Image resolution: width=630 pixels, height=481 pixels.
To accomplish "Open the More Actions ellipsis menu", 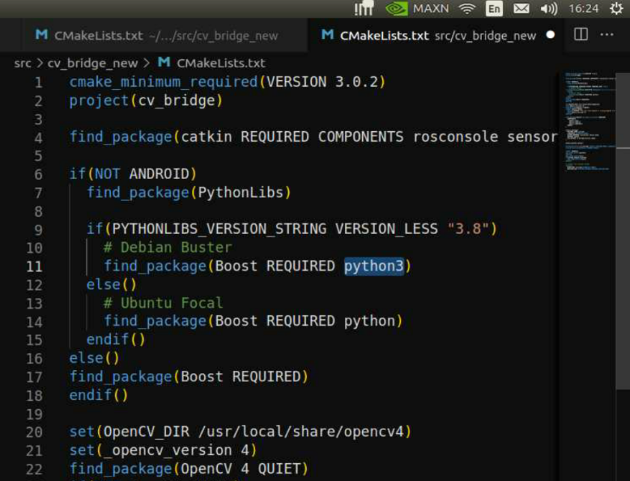I will tap(607, 34).
